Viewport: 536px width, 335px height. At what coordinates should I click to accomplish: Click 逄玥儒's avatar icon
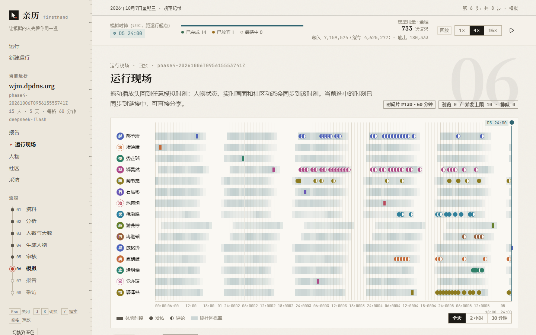(x=120, y=270)
